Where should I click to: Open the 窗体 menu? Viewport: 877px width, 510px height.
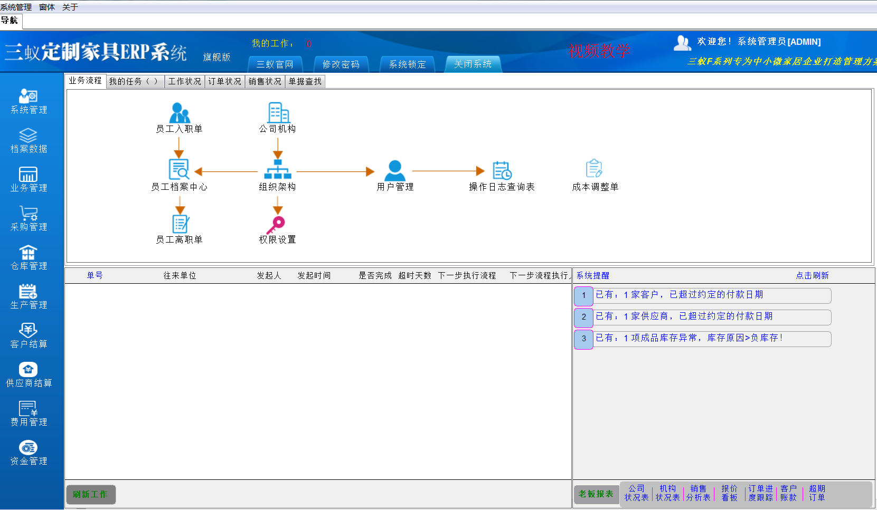(47, 7)
